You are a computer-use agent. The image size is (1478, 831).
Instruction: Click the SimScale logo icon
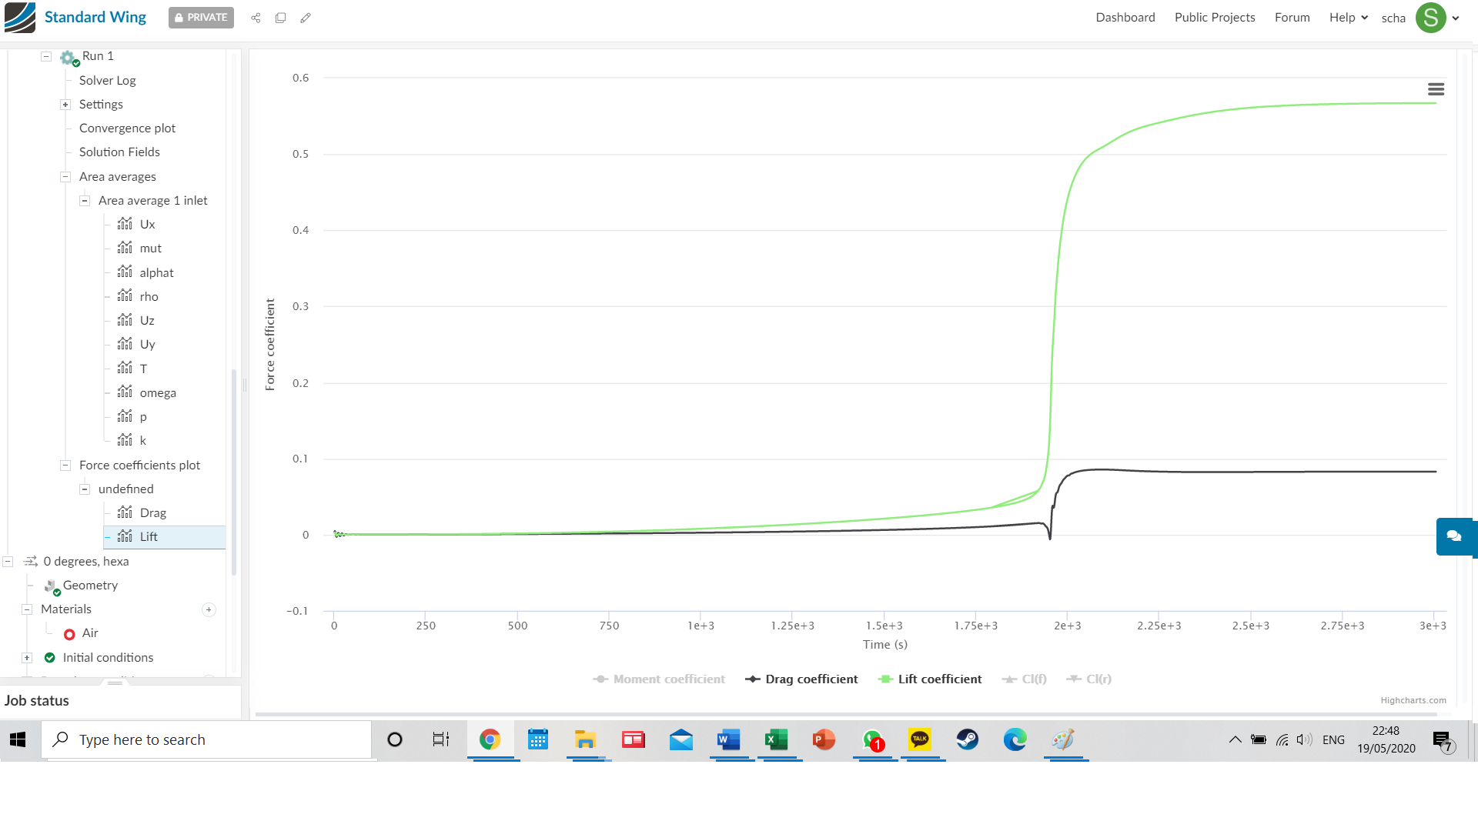click(x=20, y=17)
